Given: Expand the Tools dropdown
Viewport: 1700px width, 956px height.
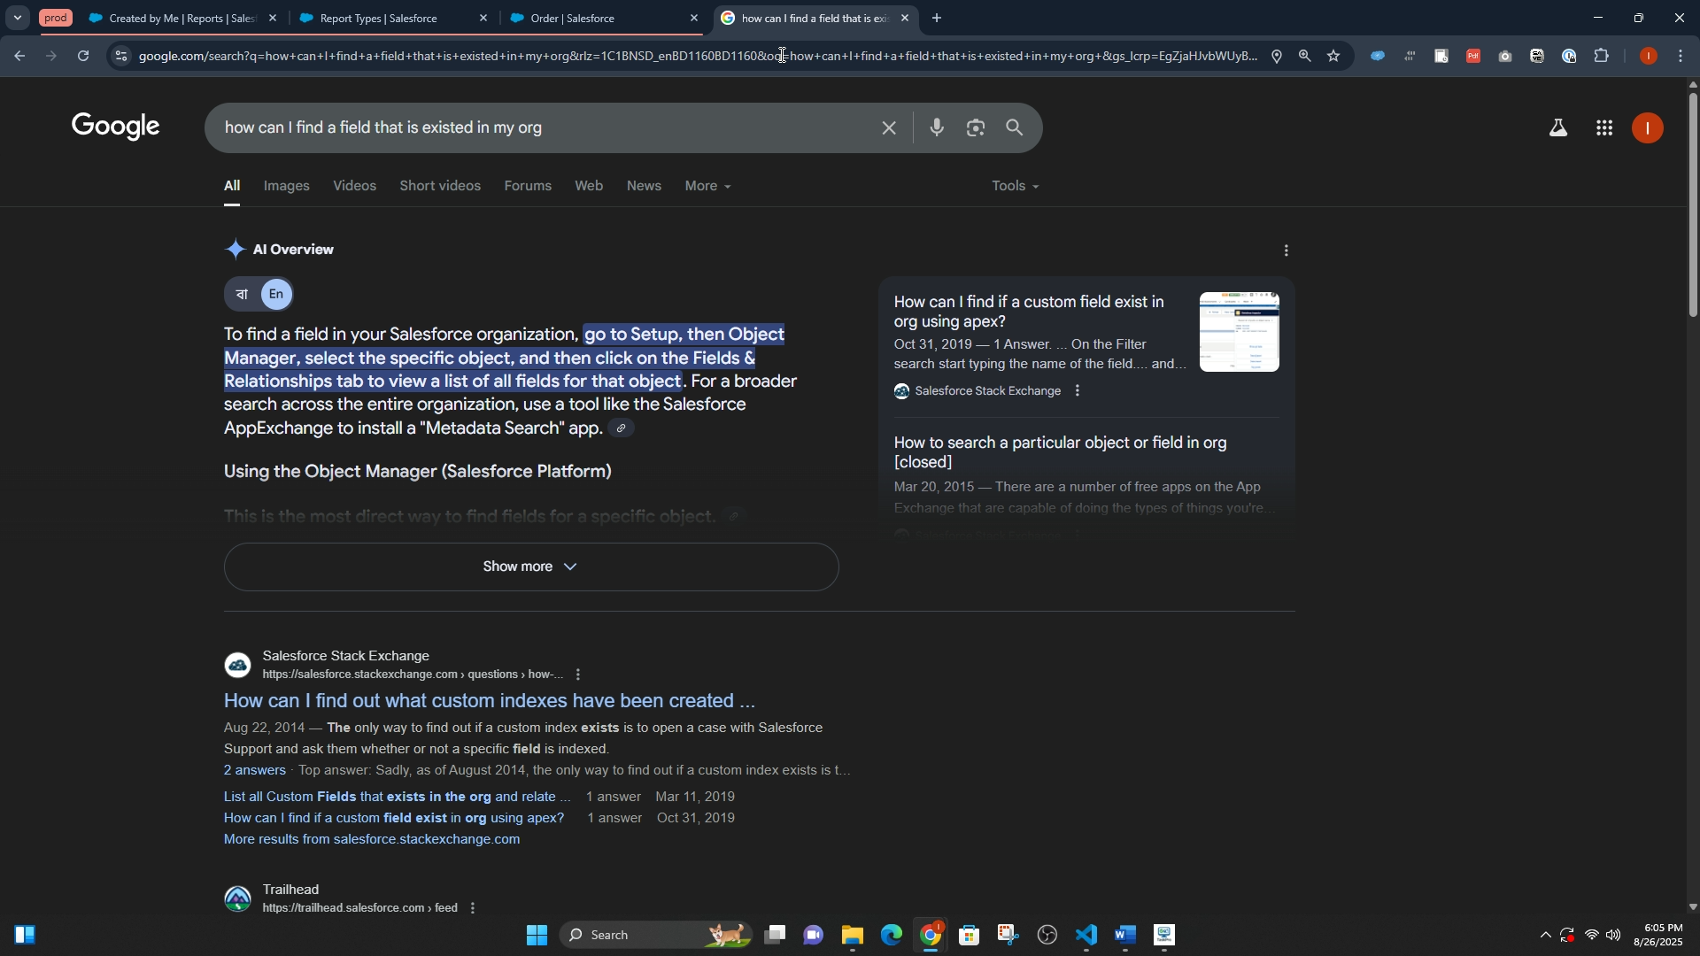Looking at the screenshot, I should click(1015, 186).
